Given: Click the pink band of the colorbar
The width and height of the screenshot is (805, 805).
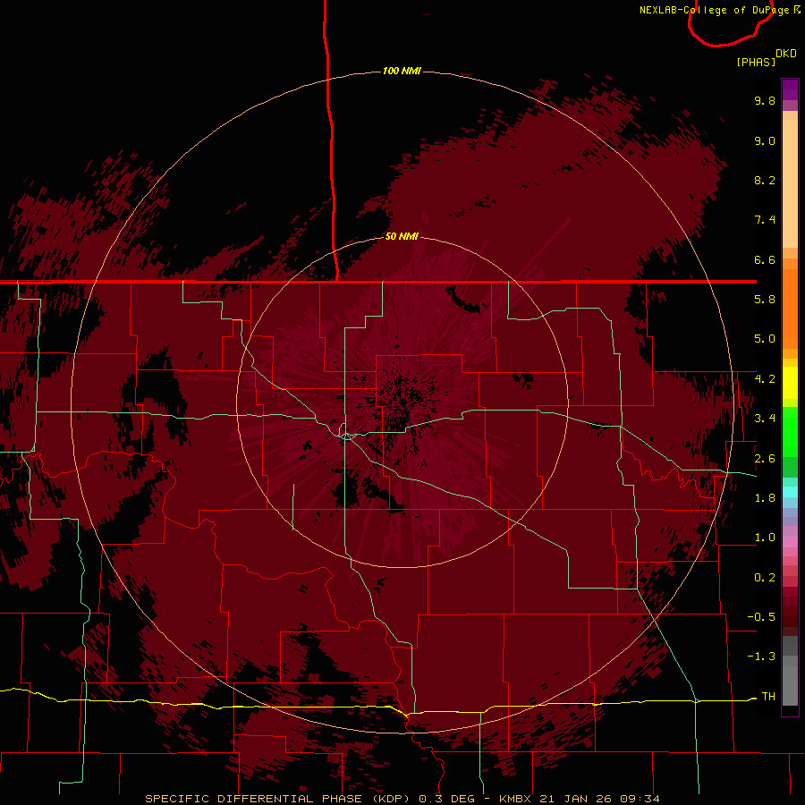Looking at the screenshot, I should [x=790, y=542].
